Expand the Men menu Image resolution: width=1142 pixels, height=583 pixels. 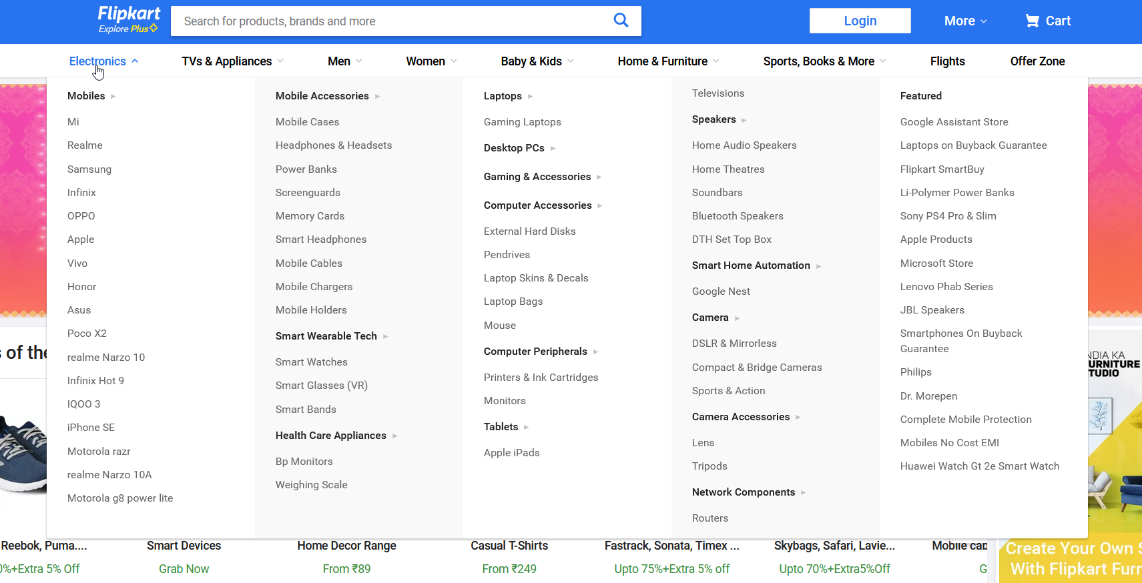coord(344,61)
